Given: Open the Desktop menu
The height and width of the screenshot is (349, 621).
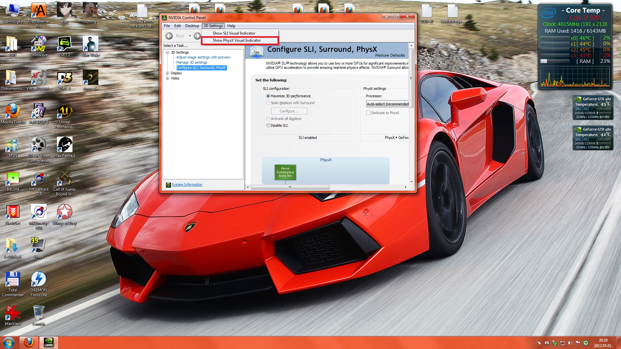Looking at the screenshot, I should tap(192, 26).
